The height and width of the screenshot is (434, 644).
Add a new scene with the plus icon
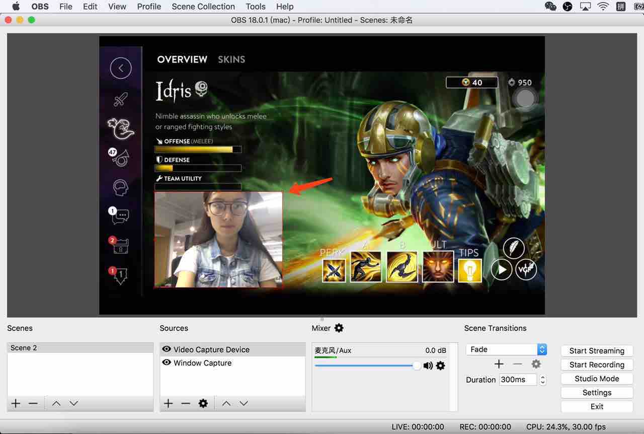pos(15,403)
